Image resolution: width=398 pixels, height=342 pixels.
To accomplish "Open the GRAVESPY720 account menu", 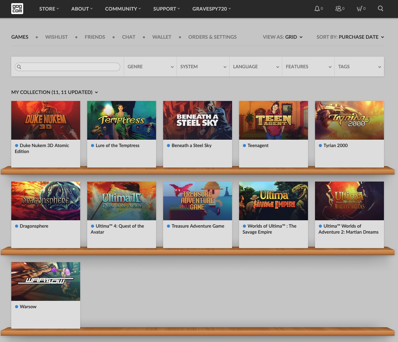I will pyautogui.click(x=211, y=9).
